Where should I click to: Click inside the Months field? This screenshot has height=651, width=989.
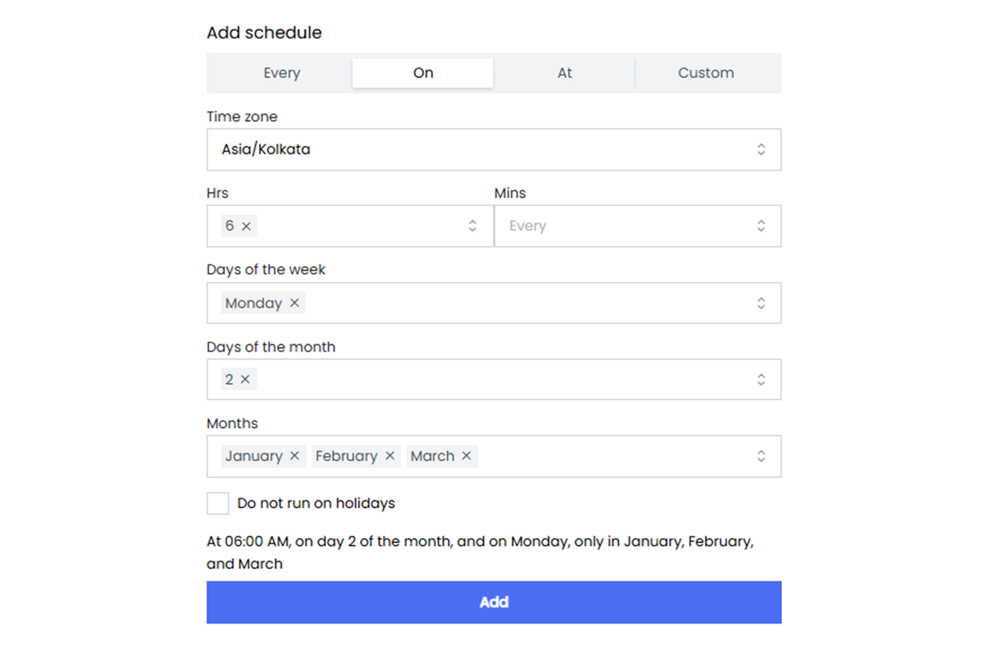(611, 456)
